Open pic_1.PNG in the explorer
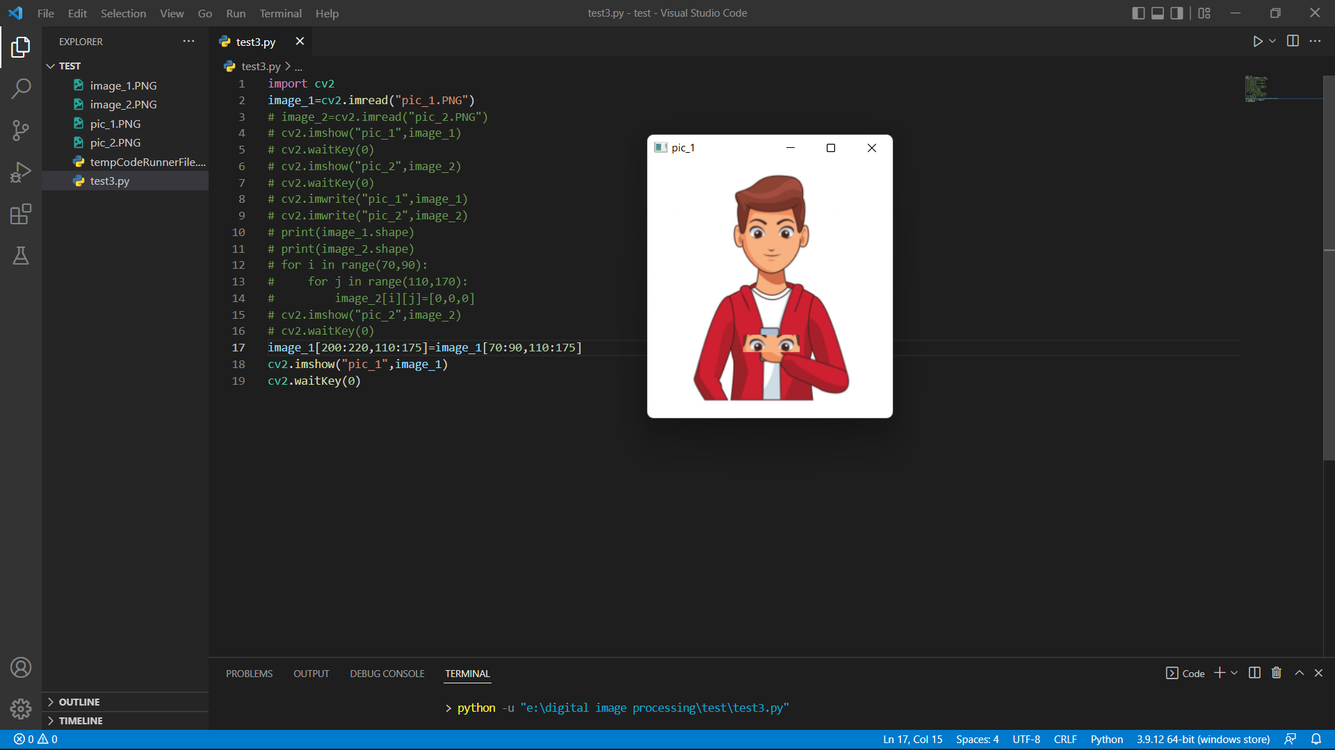 pyautogui.click(x=125, y=124)
